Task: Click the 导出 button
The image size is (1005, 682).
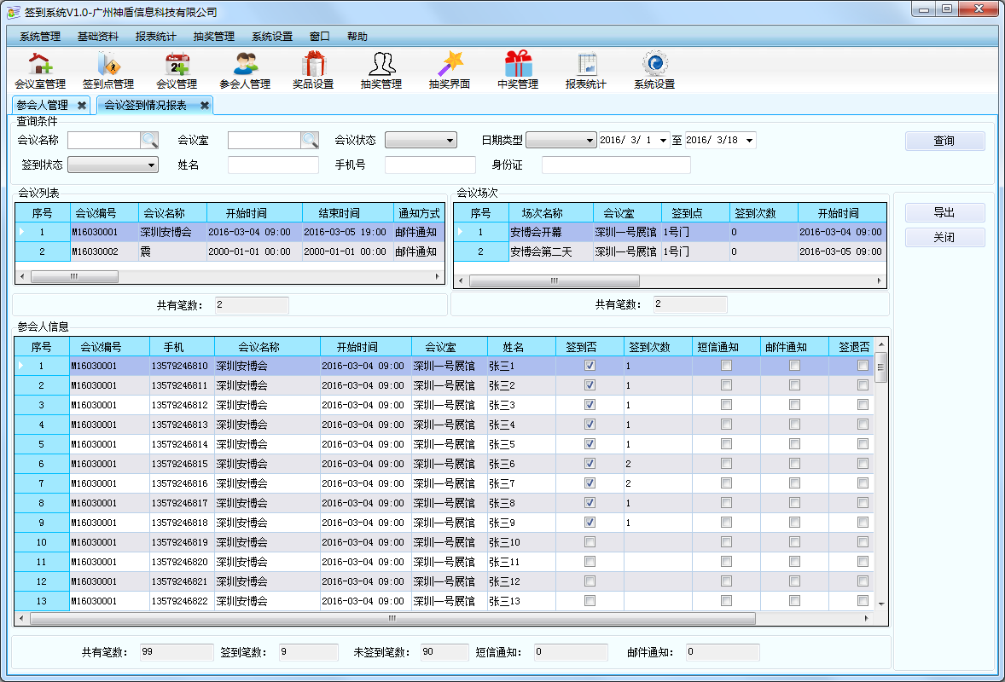Action: pos(944,212)
